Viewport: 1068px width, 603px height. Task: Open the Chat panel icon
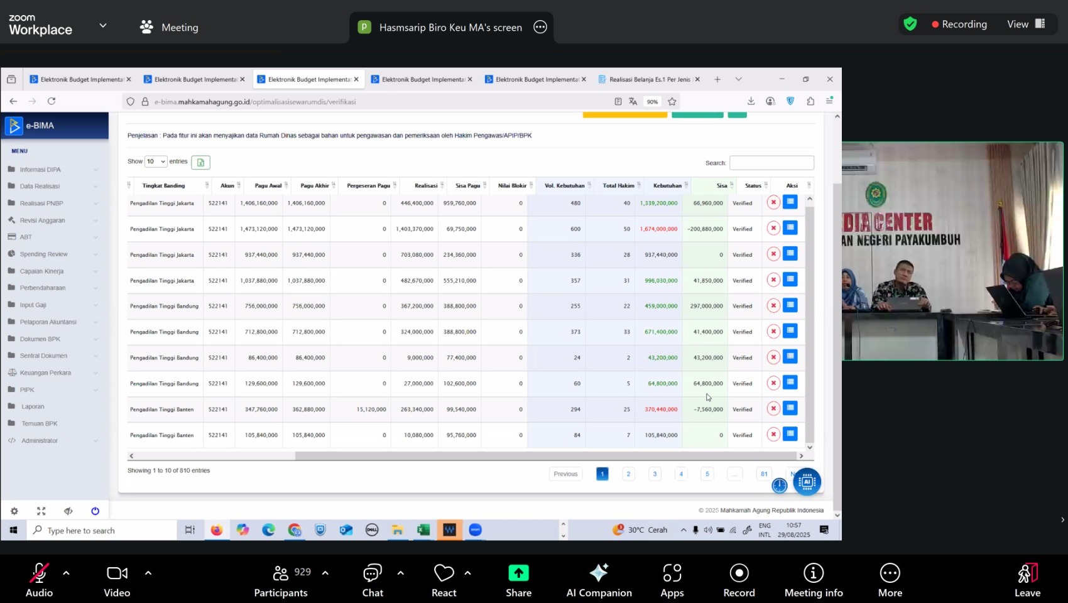pyautogui.click(x=373, y=573)
